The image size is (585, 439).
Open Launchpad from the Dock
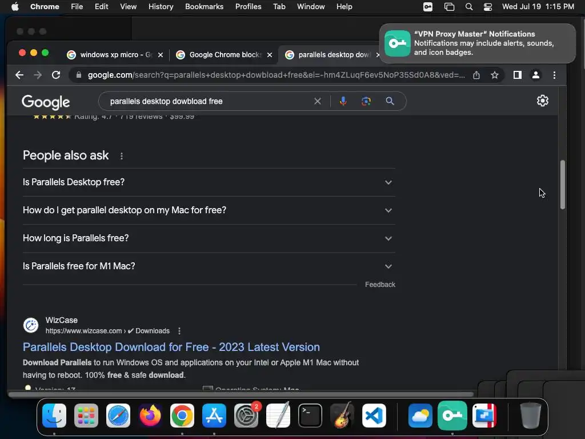pyautogui.click(x=86, y=416)
